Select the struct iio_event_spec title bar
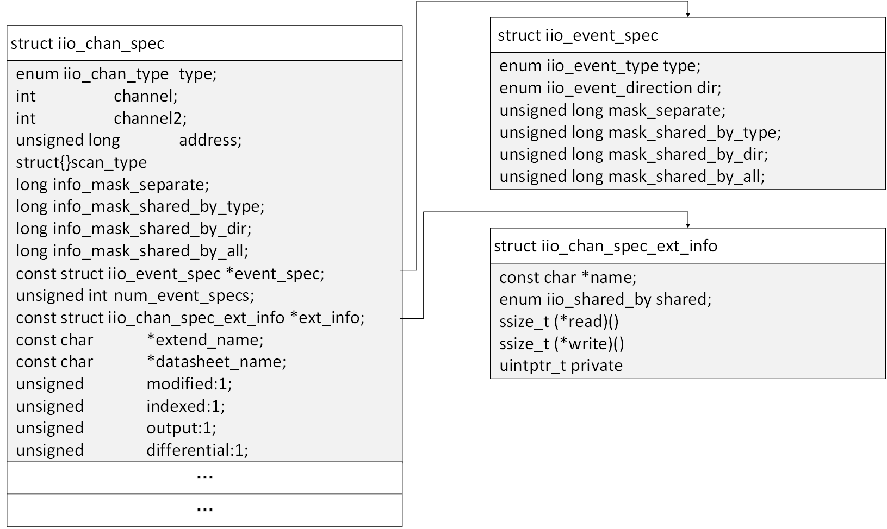 (x=576, y=36)
